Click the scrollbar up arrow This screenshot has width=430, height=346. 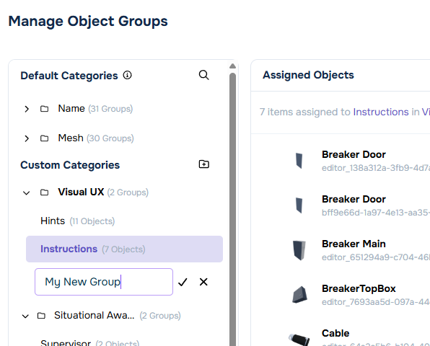click(x=232, y=66)
